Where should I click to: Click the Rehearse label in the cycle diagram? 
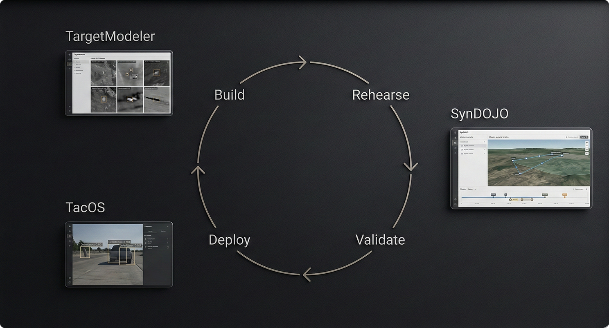[x=381, y=95]
